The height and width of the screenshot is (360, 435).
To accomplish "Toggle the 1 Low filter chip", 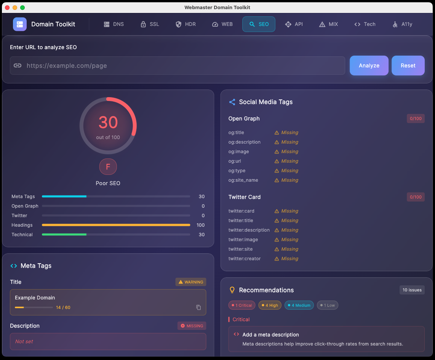I will pos(327,305).
